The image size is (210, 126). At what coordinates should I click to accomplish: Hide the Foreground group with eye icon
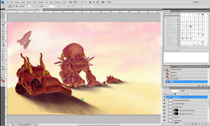point(164,97)
